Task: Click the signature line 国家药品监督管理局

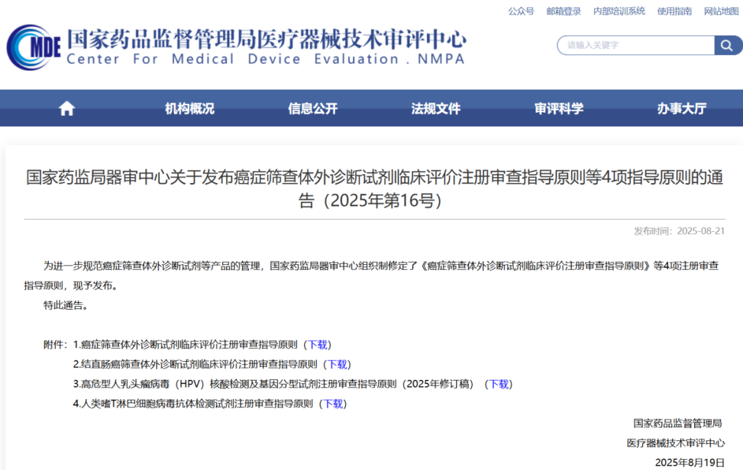Action: (x=678, y=424)
